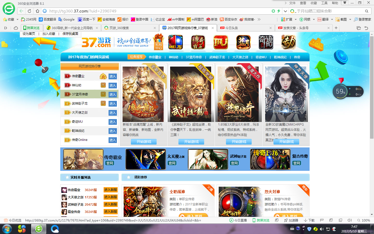Open the 神仙劫 link in nav bar
This screenshot has height=234, width=374.
pyautogui.click(x=173, y=57)
